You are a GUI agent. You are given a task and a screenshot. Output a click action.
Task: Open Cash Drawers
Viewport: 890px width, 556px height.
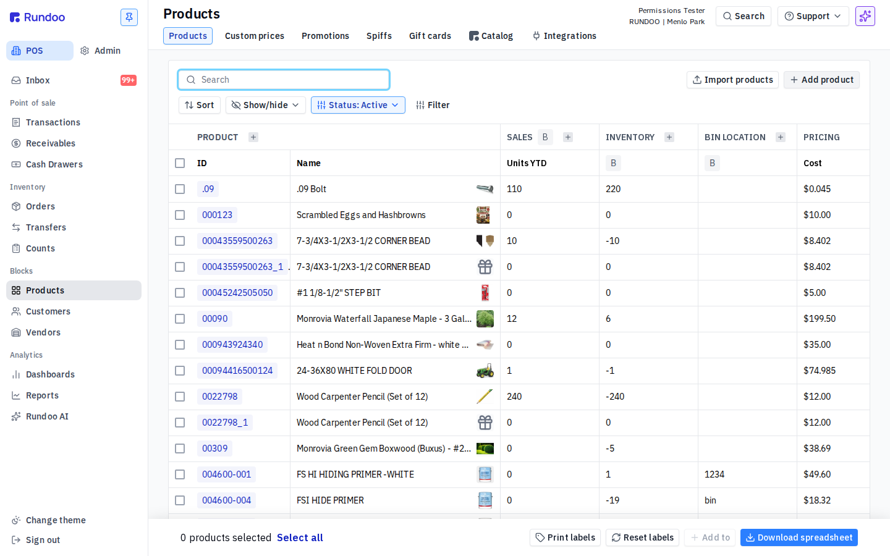coord(74,164)
